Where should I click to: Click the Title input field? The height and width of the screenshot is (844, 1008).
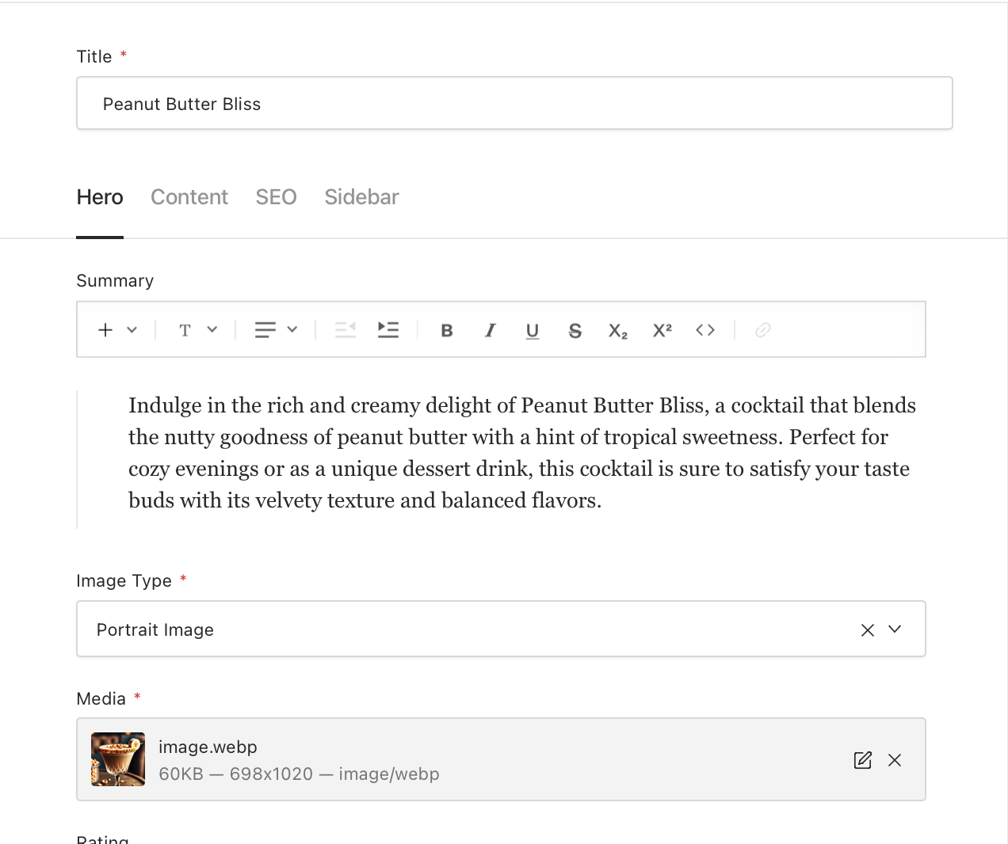pos(514,103)
